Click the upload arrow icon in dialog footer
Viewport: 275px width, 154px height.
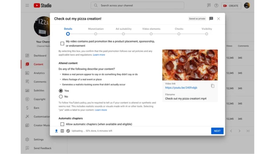click(x=56, y=131)
